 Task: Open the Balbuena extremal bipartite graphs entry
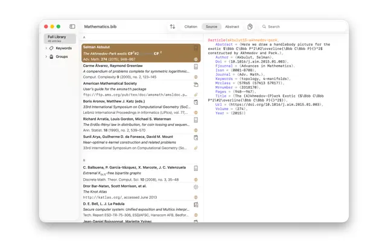(141, 173)
